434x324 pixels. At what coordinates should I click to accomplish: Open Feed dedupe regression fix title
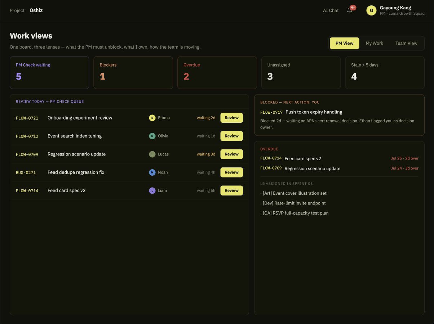click(x=76, y=172)
